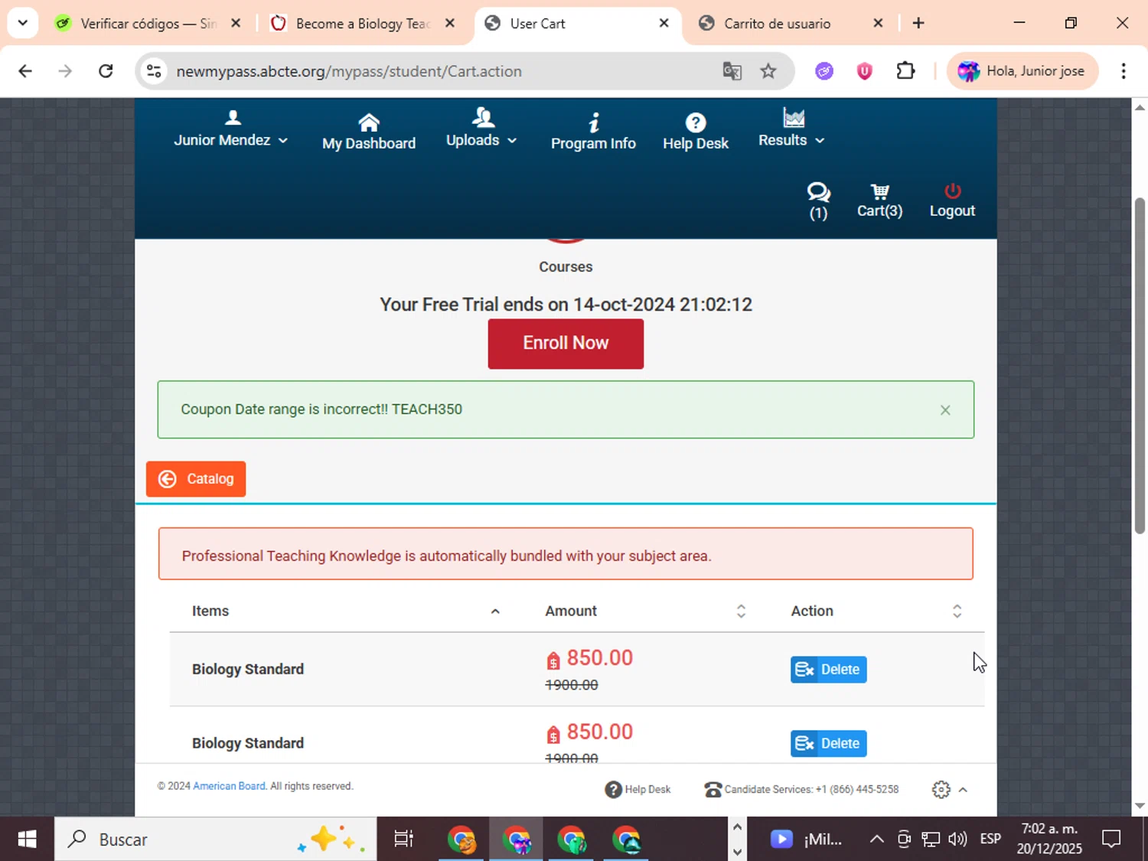Click the footer settings gear icon
The width and height of the screenshot is (1148, 861).
941,789
